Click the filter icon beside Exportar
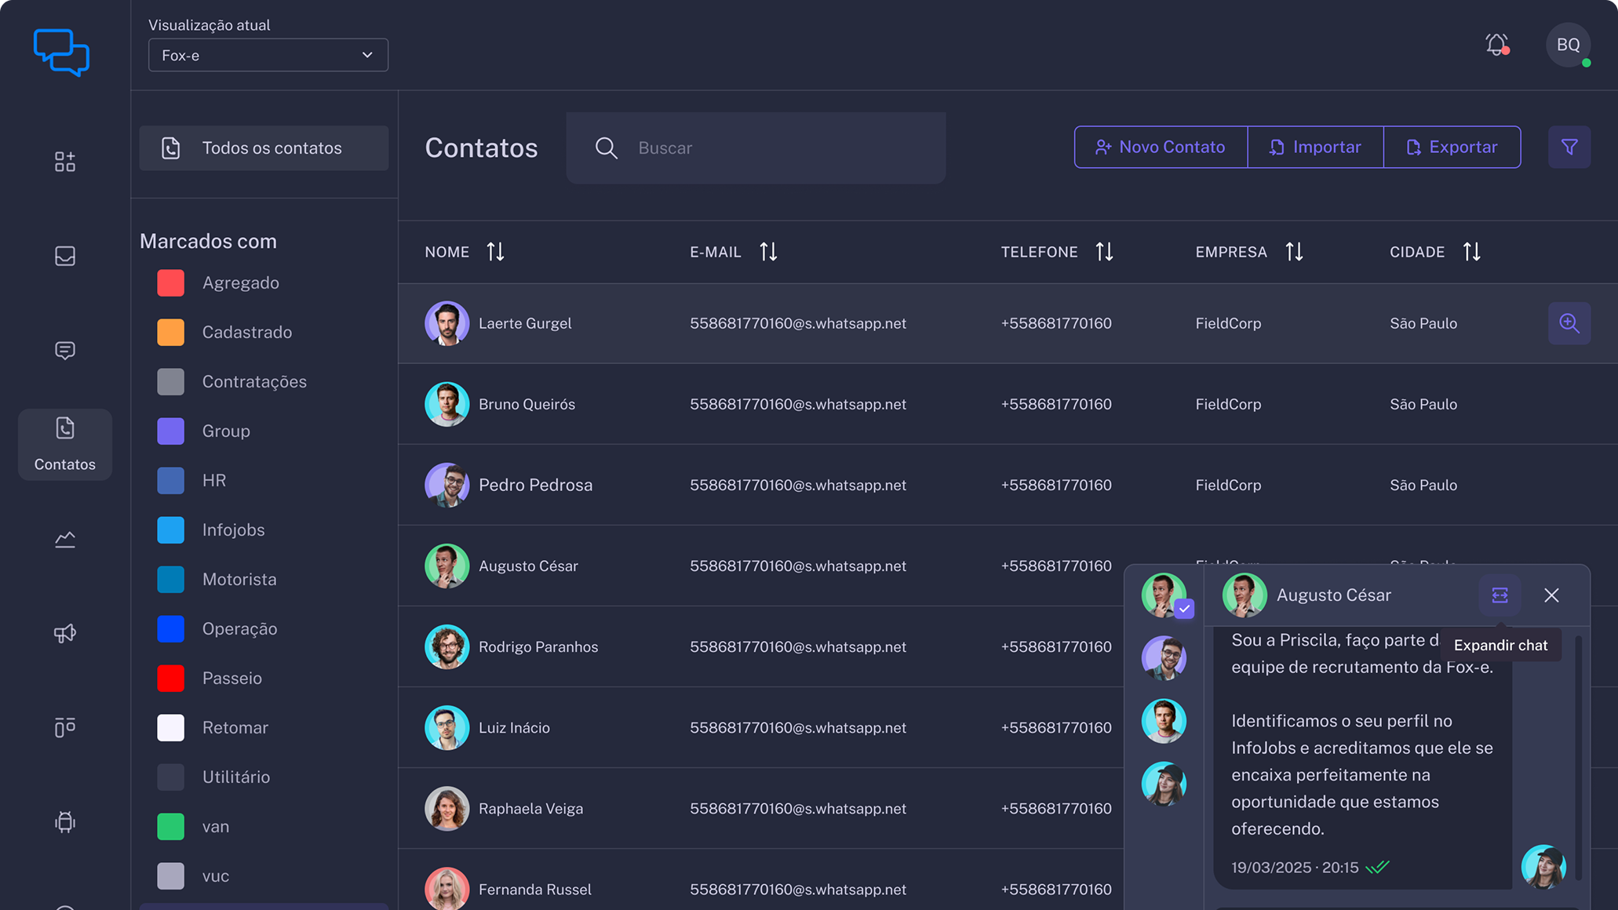This screenshot has width=1618, height=910. click(1569, 147)
